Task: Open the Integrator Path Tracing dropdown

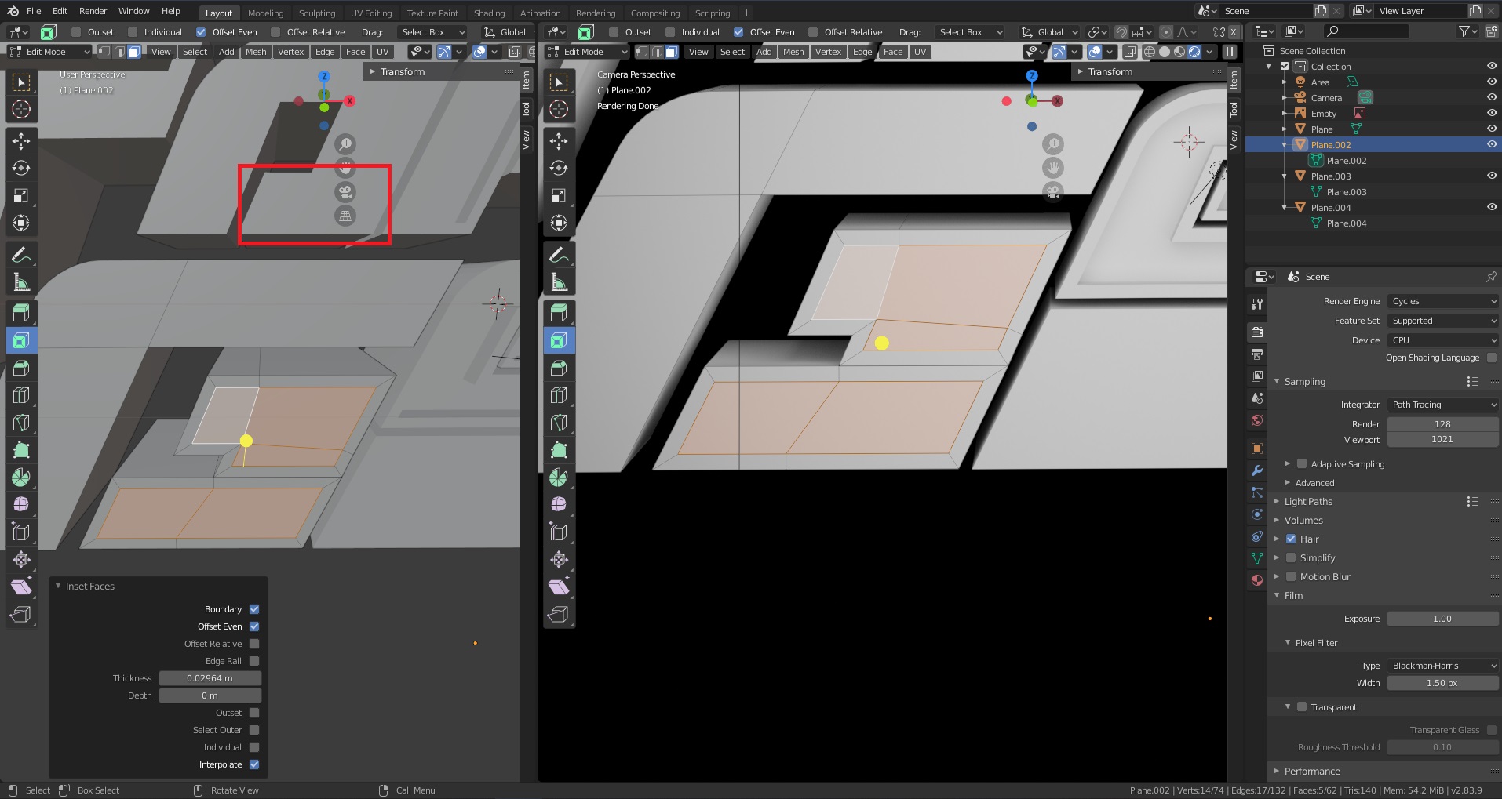Action: tap(1443, 405)
